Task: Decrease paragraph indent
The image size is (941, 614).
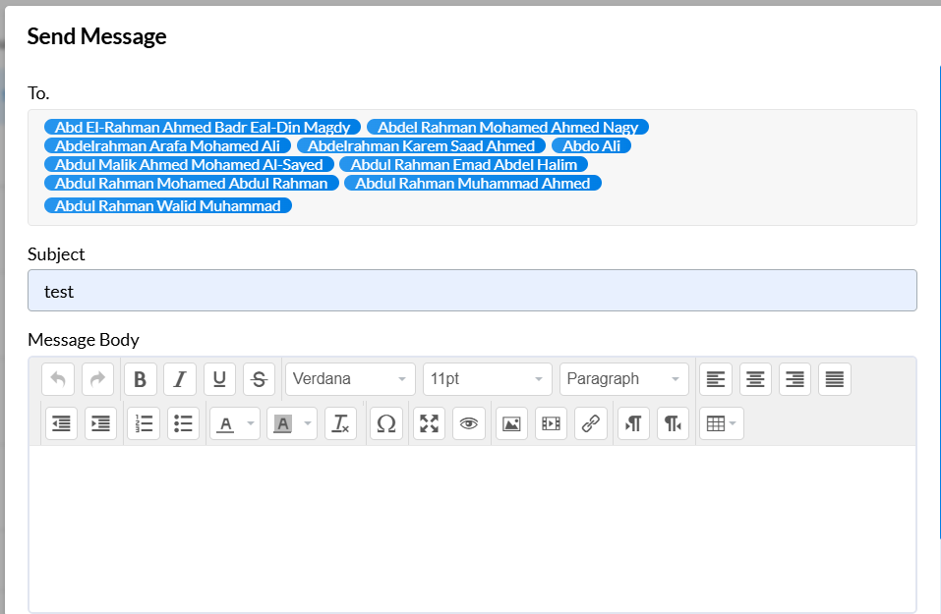Action: [61, 424]
